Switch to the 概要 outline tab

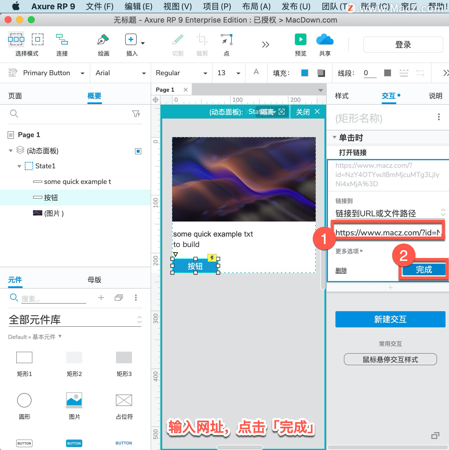point(94,96)
